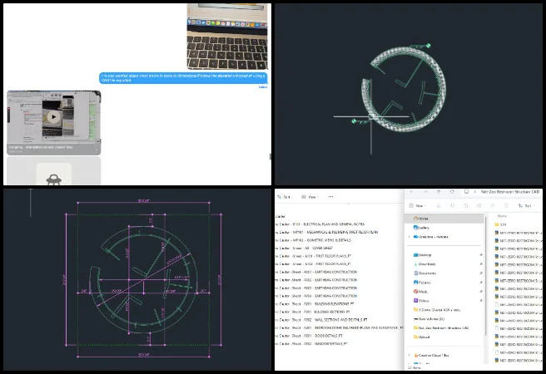Play the video in the message attachment

(54, 117)
